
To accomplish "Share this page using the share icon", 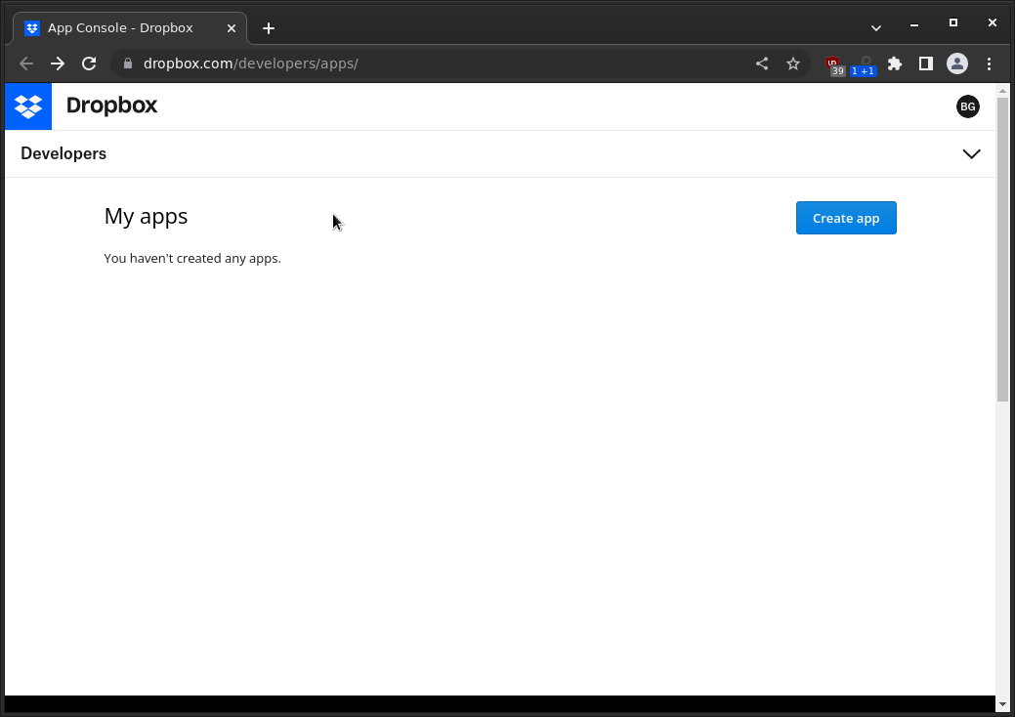I will pyautogui.click(x=762, y=63).
